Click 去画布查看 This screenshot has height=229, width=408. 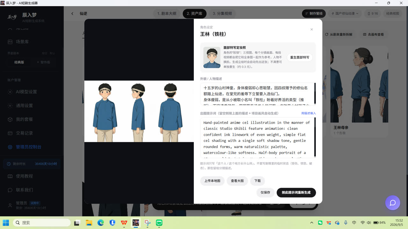pos(373,34)
